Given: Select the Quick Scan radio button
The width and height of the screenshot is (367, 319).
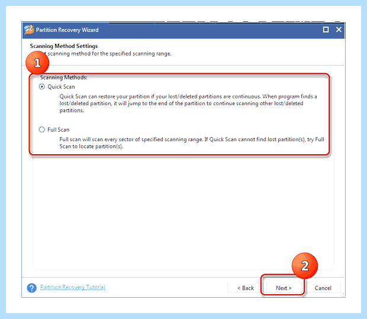Looking at the screenshot, I should (x=41, y=87).
